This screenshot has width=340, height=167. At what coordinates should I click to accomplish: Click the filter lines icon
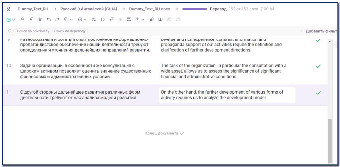(x=302, y=31)
